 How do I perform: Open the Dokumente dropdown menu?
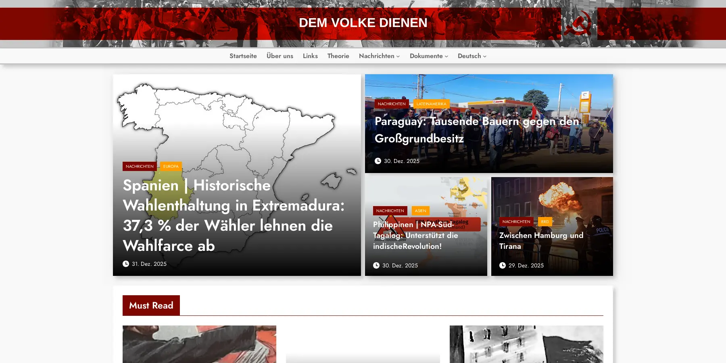(x=429, y=56)
